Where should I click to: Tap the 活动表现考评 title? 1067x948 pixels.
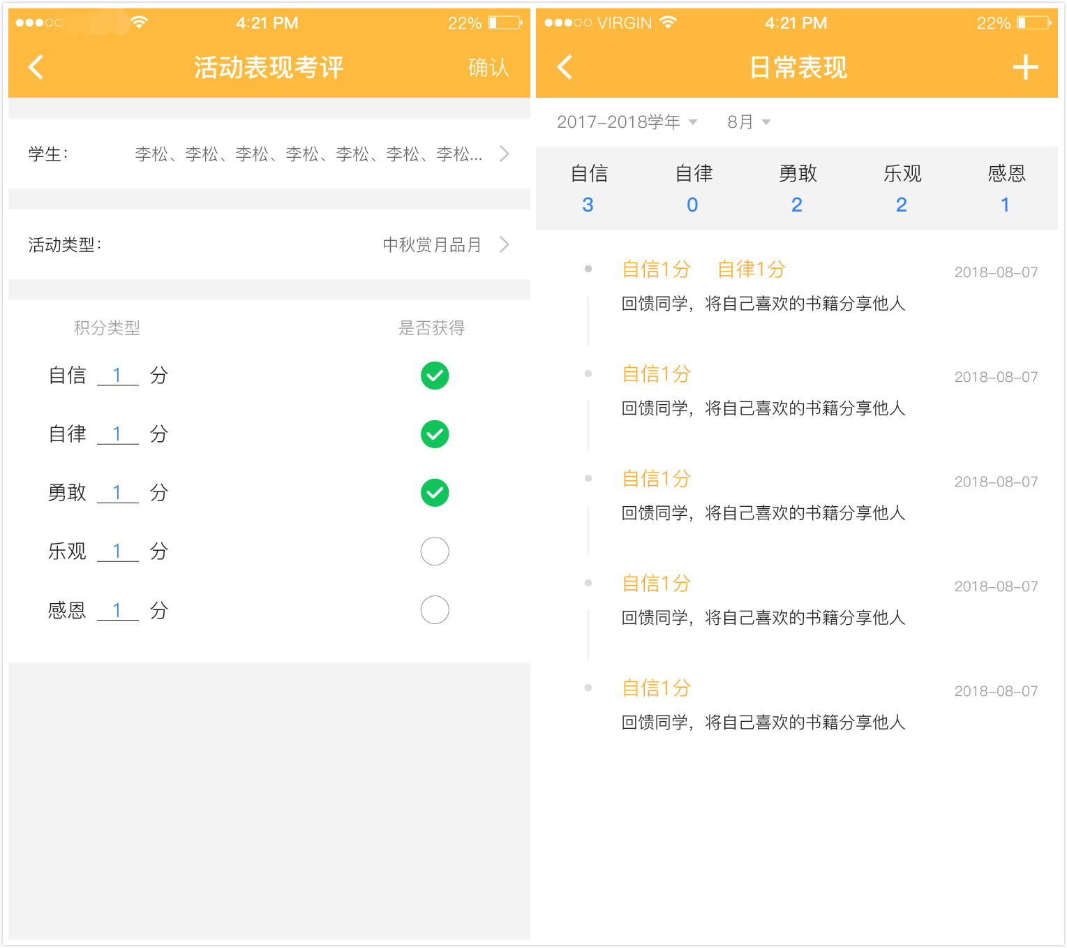click(x=269, y=68)
